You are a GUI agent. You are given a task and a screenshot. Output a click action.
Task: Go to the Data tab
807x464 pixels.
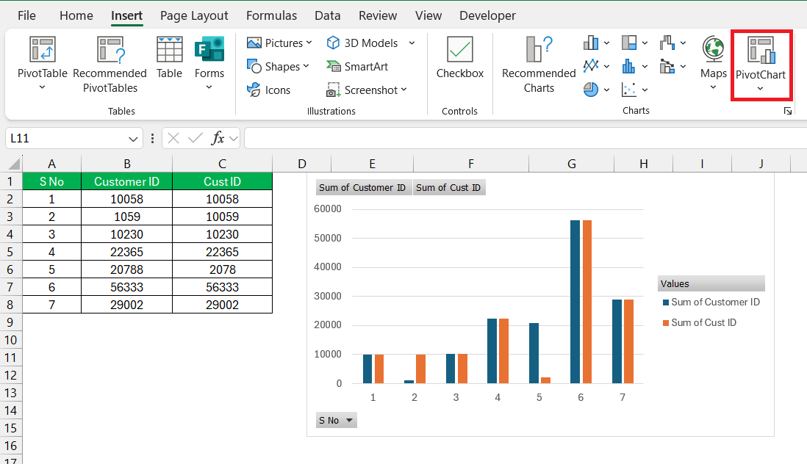click(327, 15)
